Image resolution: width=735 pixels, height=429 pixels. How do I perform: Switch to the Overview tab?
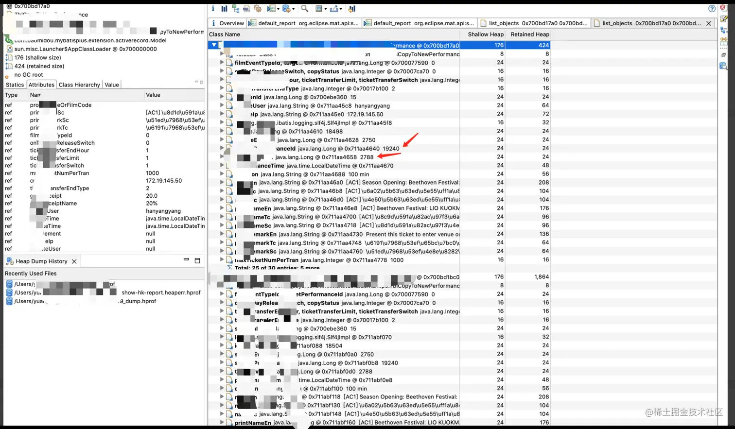pos(227,23)
